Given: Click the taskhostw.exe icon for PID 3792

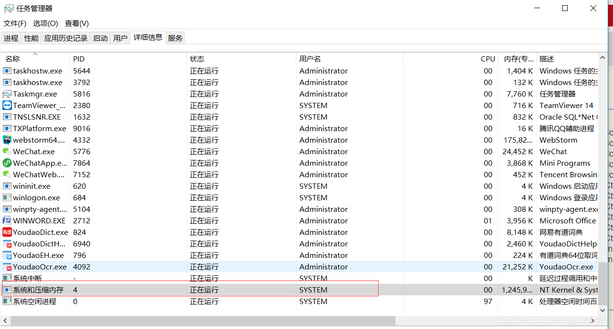Looking at the screenshot, I should pos(7,82).
